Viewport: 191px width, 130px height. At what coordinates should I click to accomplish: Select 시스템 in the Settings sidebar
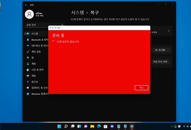[x=37, y=34]
